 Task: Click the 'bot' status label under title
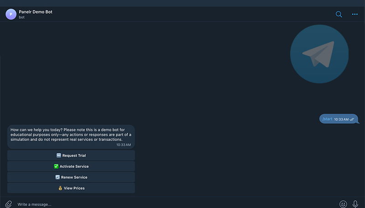tap(21, 17)
